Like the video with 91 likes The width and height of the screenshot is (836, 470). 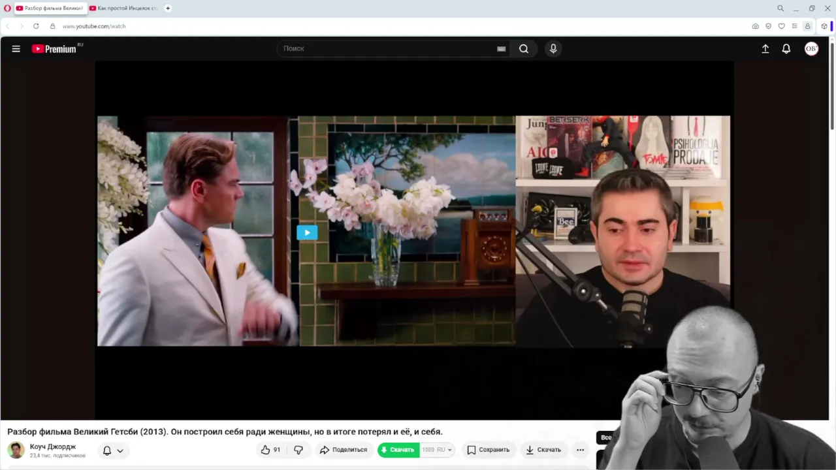pos(270,450)
